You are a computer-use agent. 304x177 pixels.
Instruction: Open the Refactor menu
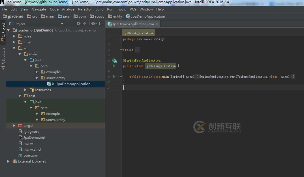[85, 9]
